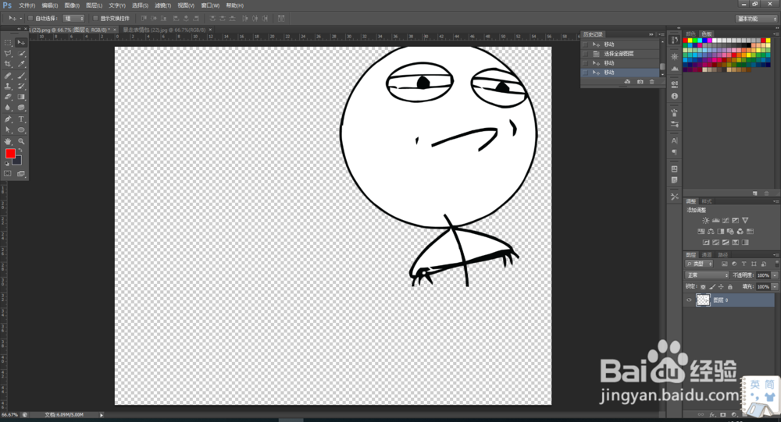
Task: Swap foreground and background colors
Action: pos(20,151)
